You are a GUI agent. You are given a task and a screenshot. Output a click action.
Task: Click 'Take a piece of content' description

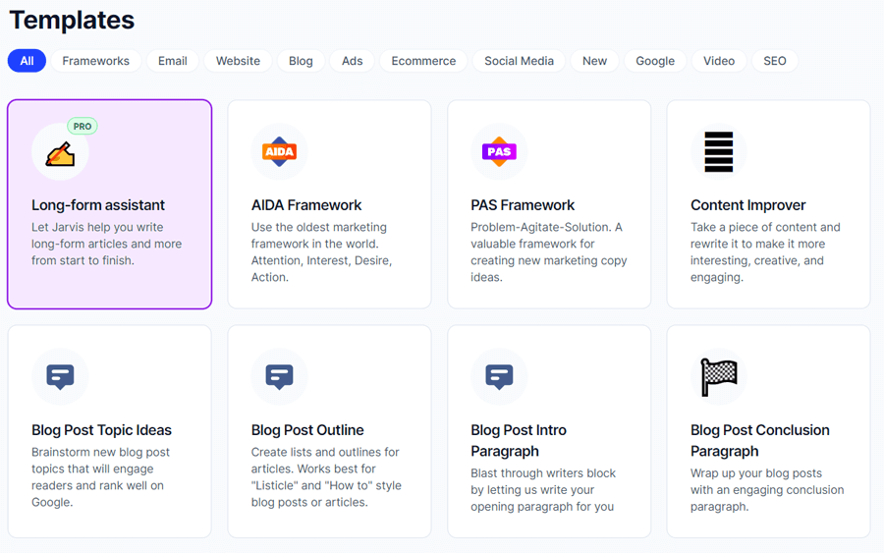coord(765,252)
